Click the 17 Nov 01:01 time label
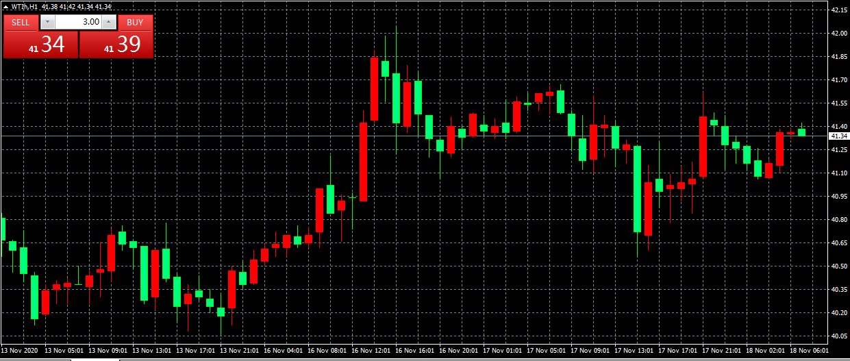 pyautogui.click(x=503, y=350)
